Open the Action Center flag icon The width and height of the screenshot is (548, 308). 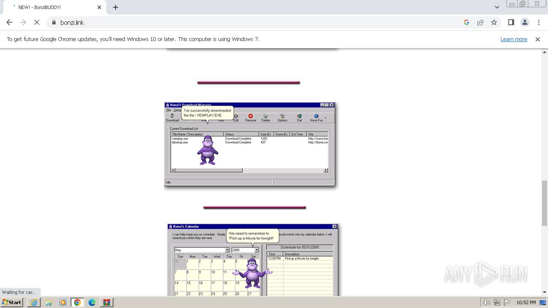pyautogui.click(x=507, y=302)
